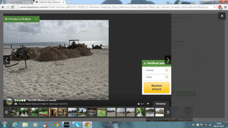Select the green lawn thumbnail
The height and width of the screenshot is (128, 228).
pos(101,112)
